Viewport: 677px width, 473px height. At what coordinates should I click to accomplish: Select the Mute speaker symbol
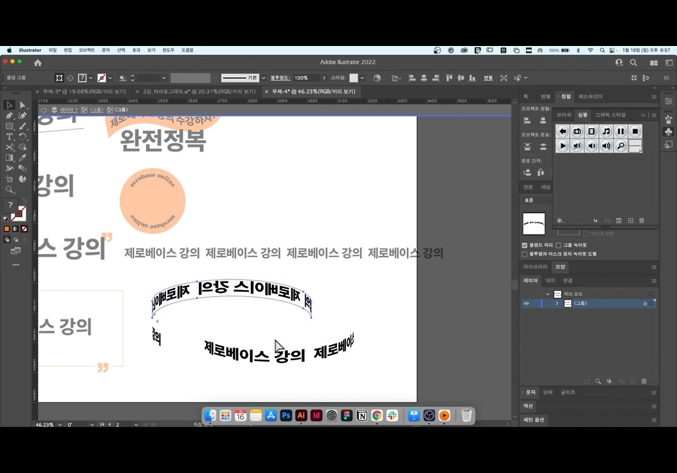(577, 146)
